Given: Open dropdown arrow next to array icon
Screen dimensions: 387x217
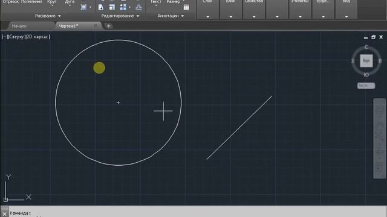Looking at the screenshot, I should [129, 7].
